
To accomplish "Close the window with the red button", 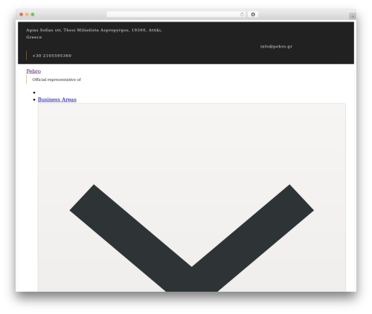I will click(x=22, y=14).
